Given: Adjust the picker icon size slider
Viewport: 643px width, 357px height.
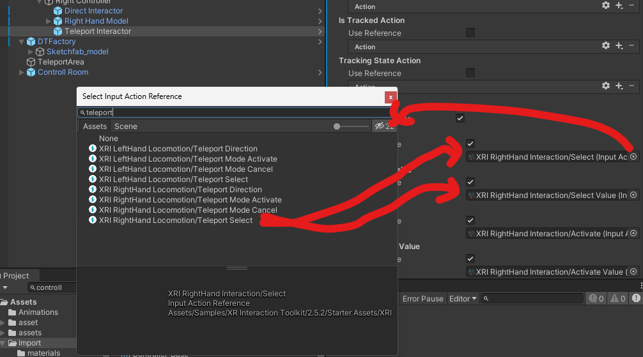Looking at the screenshot, I should 337,126.
